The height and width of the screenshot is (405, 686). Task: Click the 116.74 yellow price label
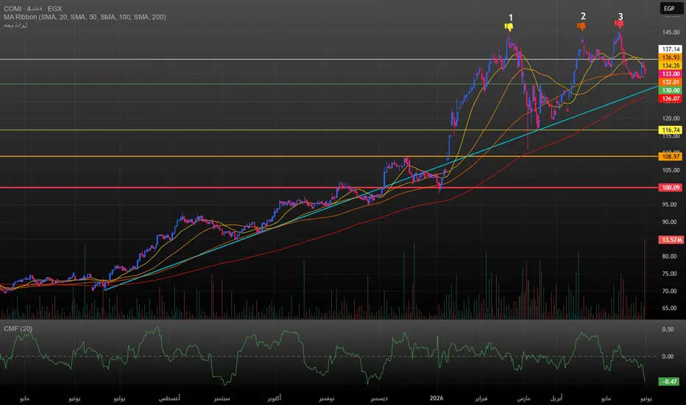[x=671, y=130]
